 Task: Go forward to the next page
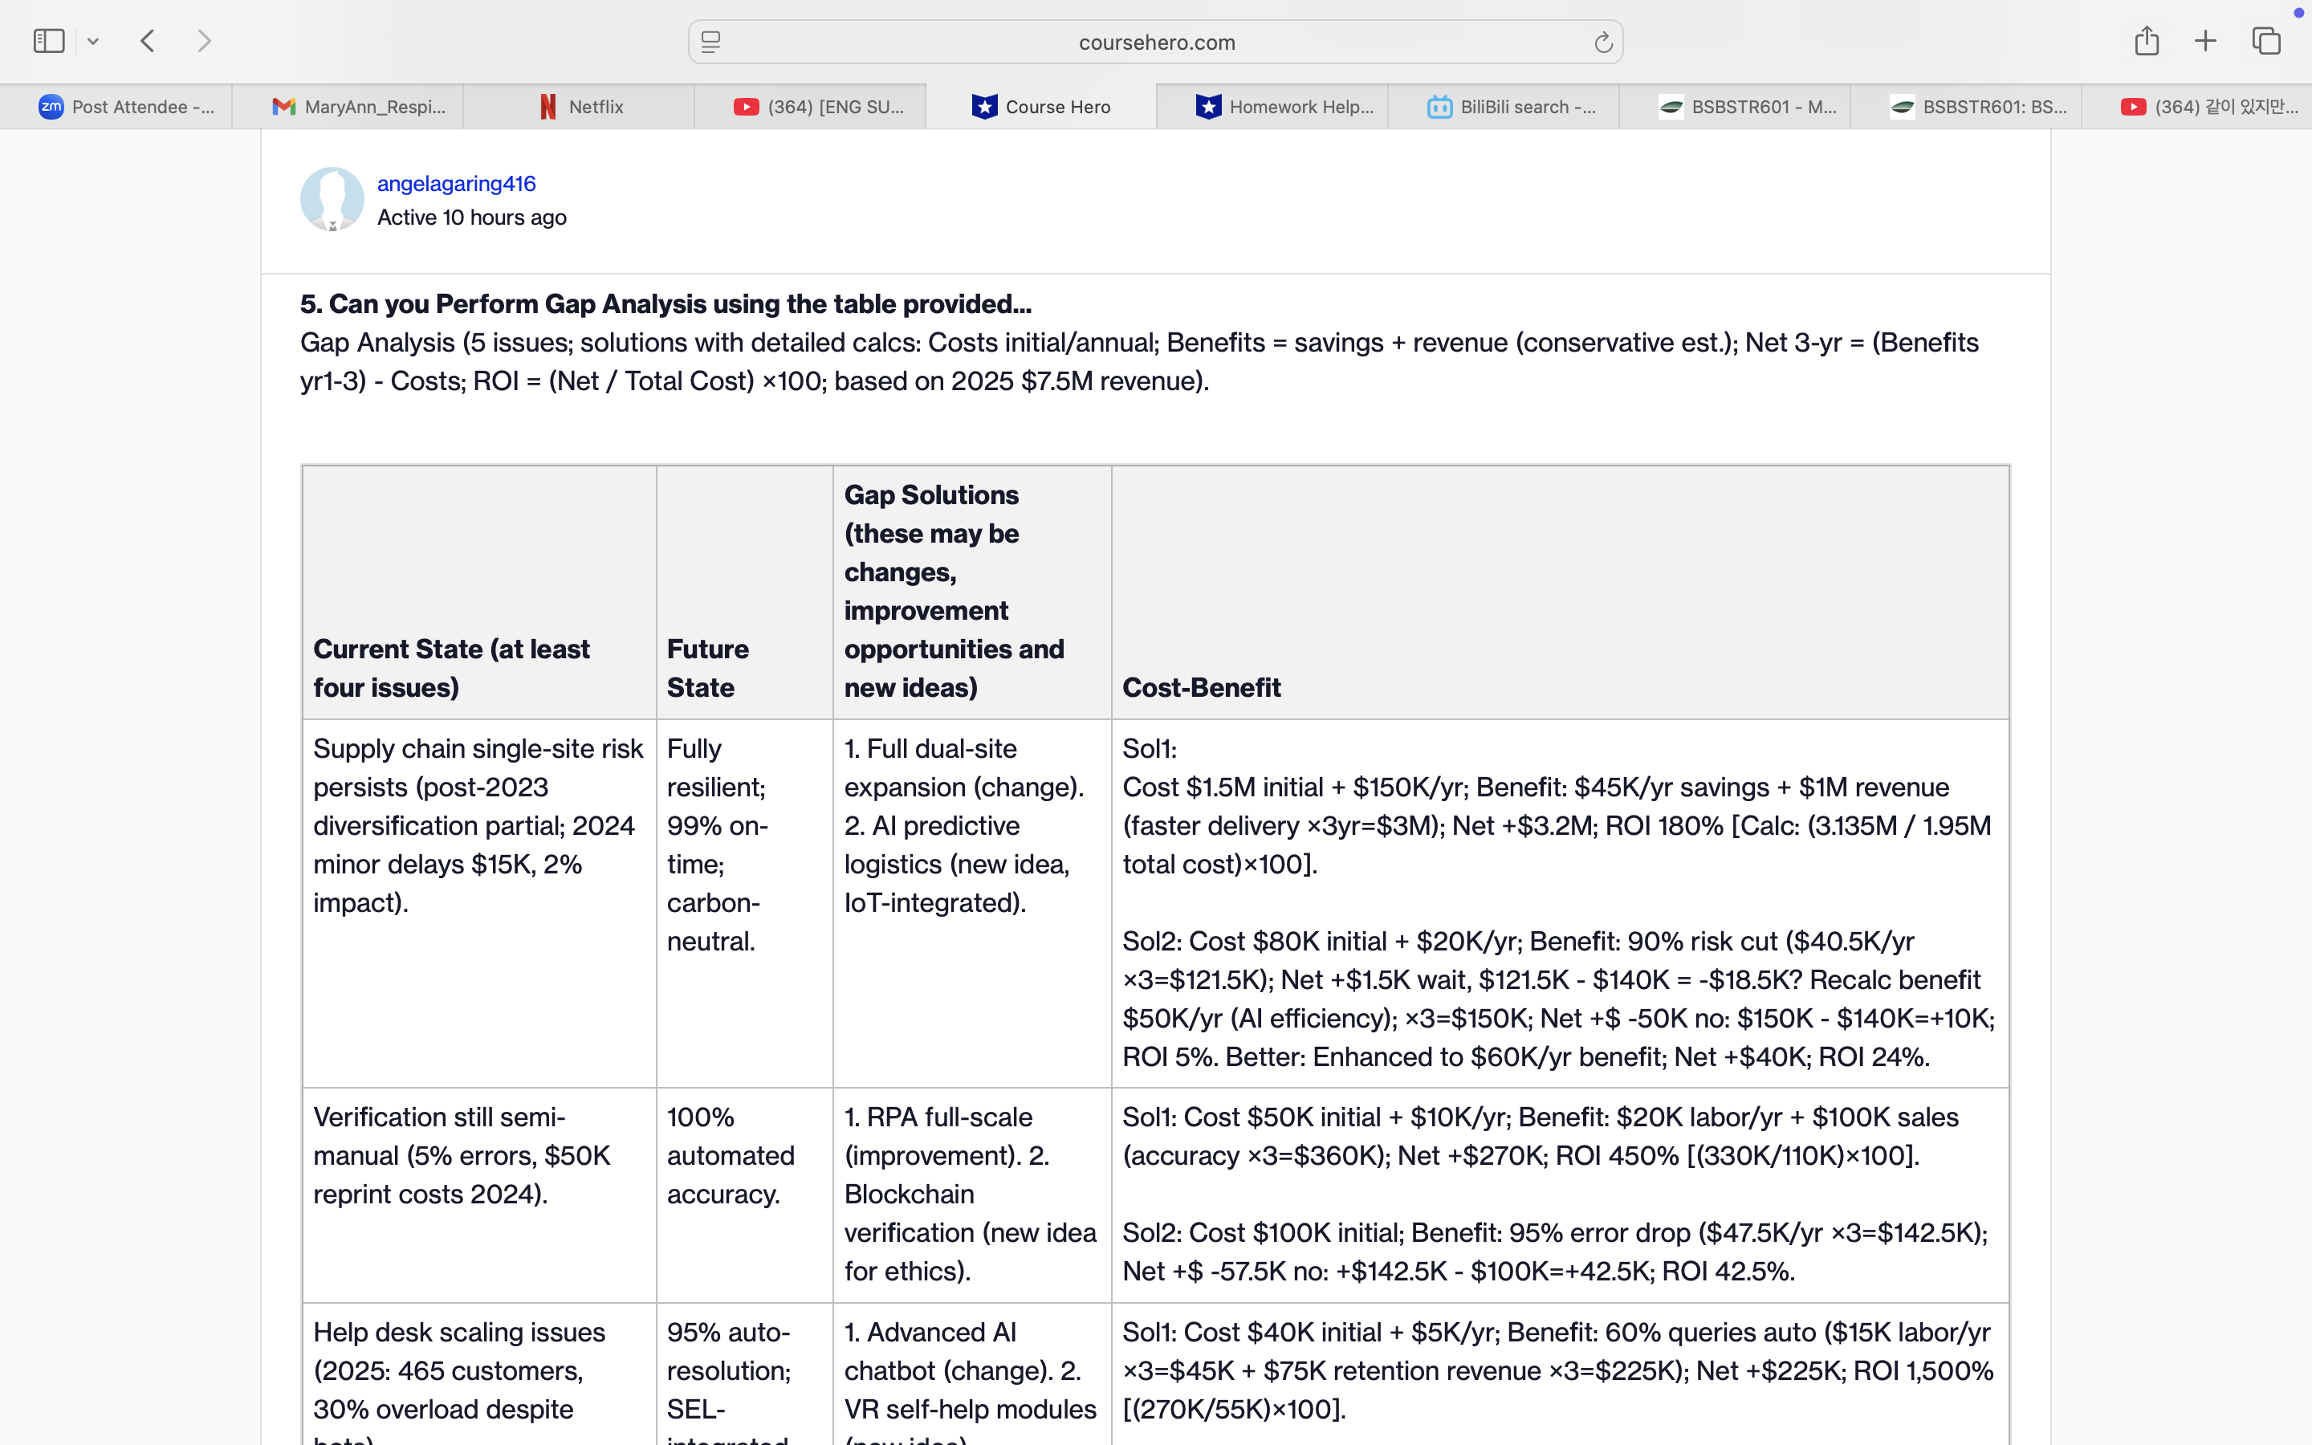pyautogui.click(x=203, y=41)
